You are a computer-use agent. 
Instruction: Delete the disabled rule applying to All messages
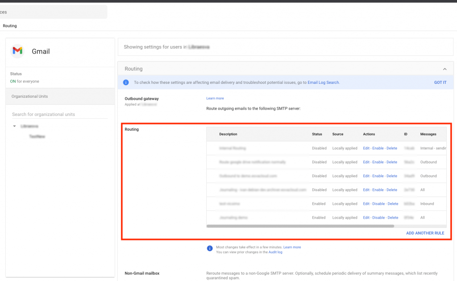392,190
